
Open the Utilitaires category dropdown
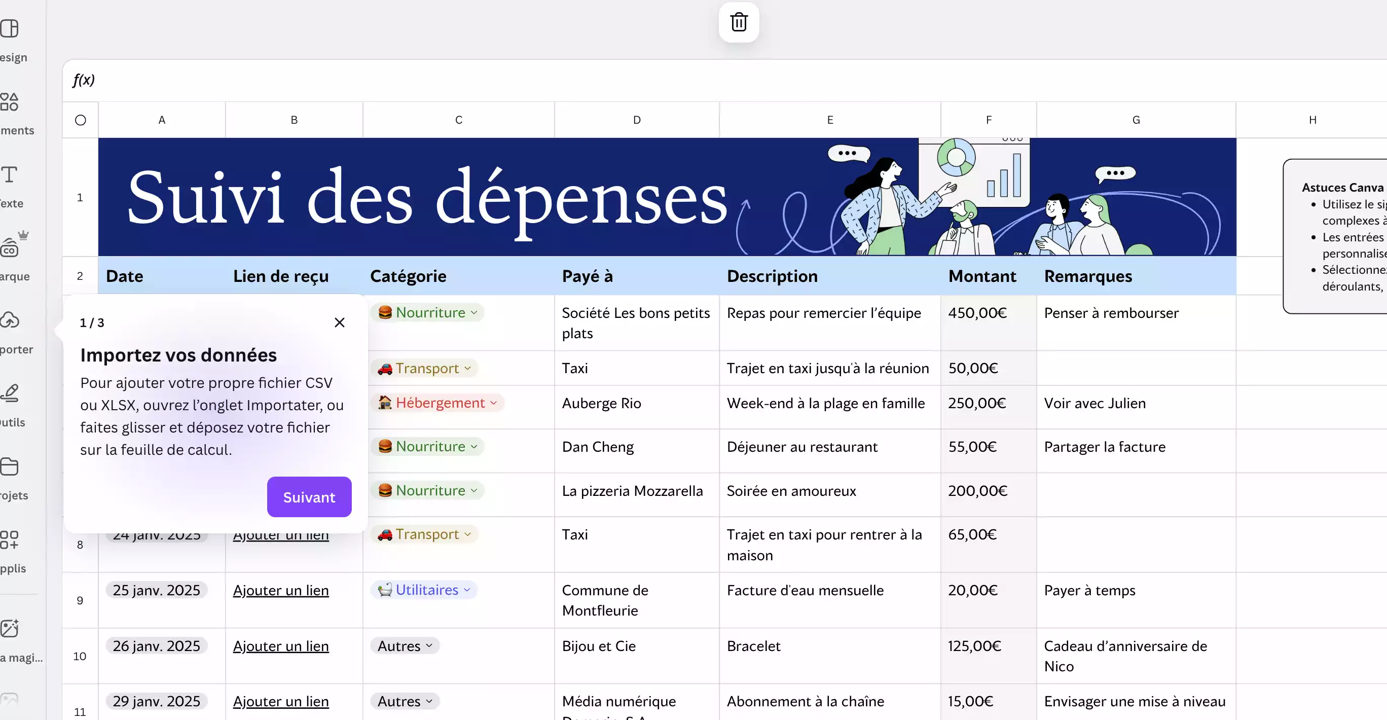(x=424, y=590)
